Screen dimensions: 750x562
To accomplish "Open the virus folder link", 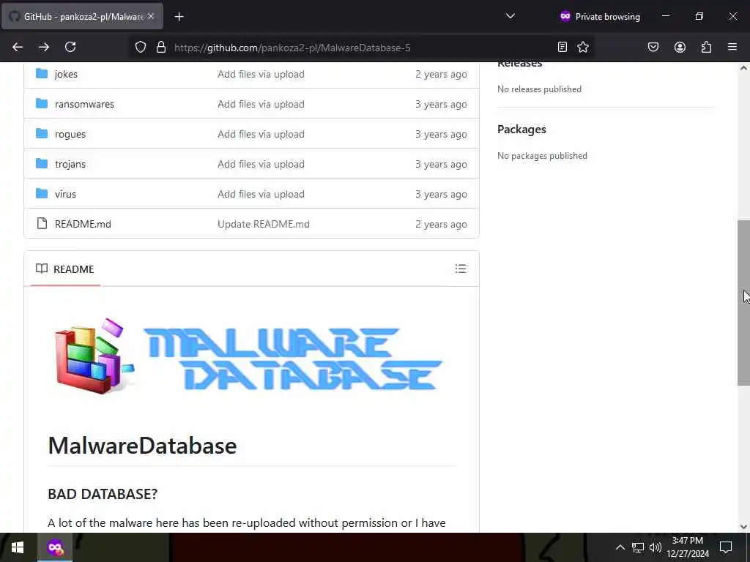I will coord(65,194).
